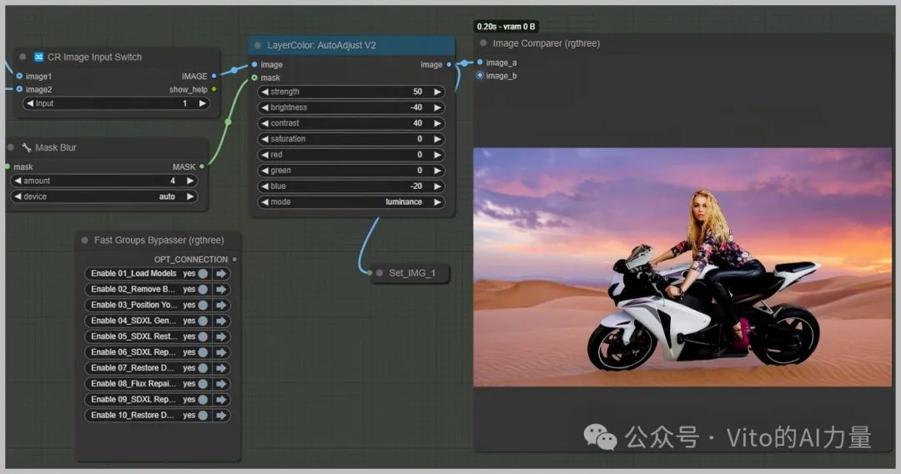The width and height of the screenshot is (901, 474).
Task: Decrease the Mask Blur amount arrow
Action: [x=18, y=181]
